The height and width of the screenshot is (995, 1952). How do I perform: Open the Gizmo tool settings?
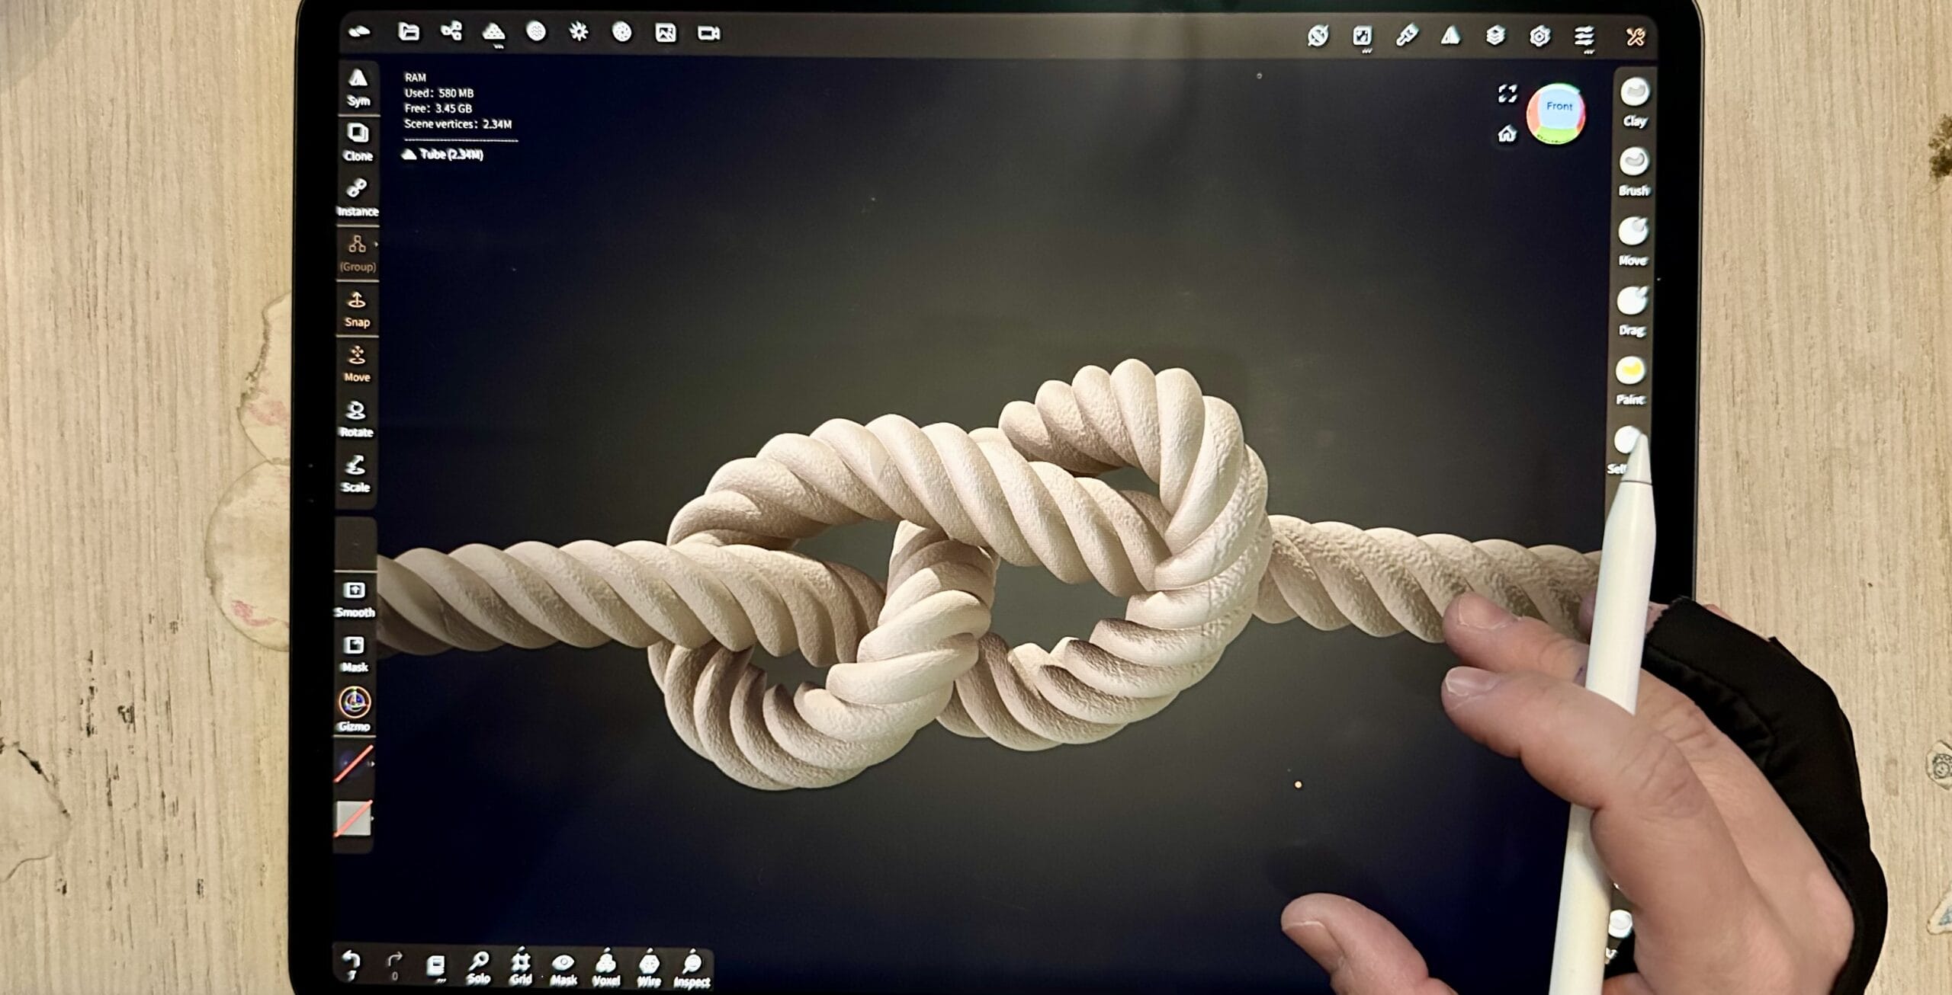coord(355,703)
